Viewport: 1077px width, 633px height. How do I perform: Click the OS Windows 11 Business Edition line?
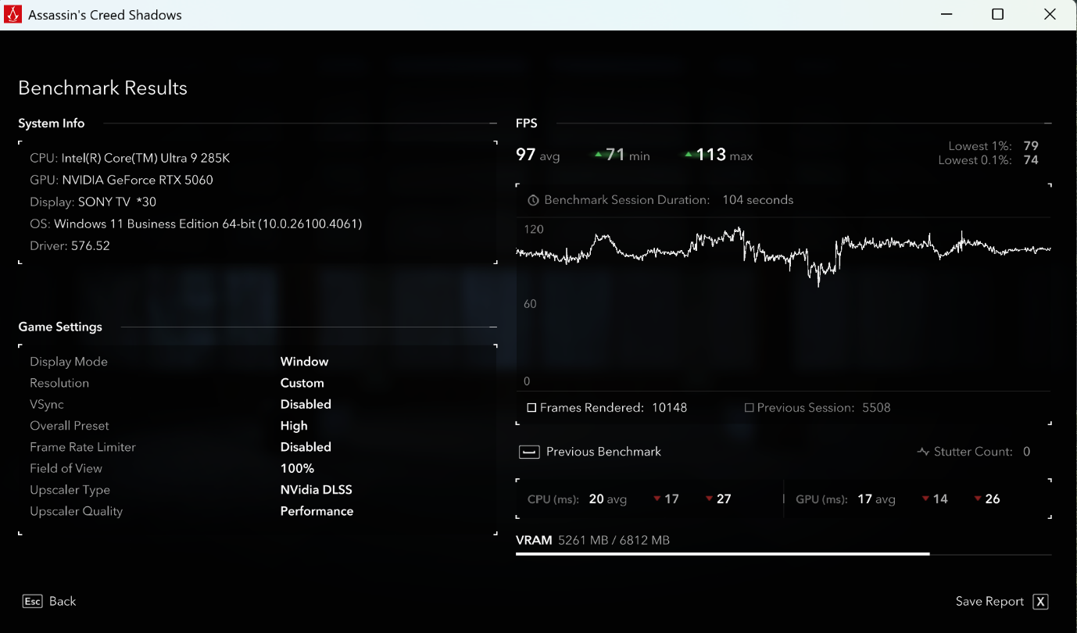click(195, 224)
